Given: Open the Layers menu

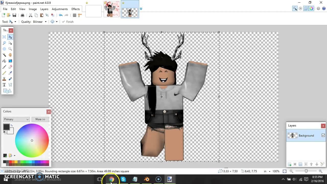Looking at the screenshot, I should tap(44, 9).
